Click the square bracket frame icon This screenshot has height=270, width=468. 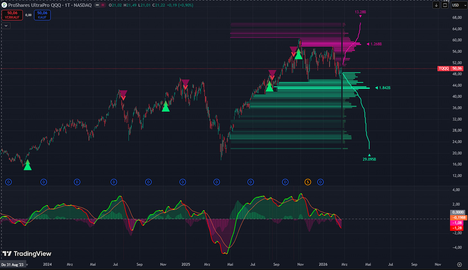pos(445,5)
